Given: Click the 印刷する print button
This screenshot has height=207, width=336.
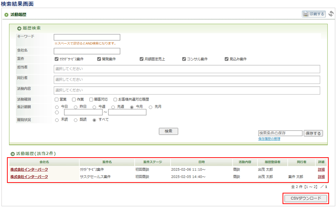Looking at the screenshot, I should (314, 14).
